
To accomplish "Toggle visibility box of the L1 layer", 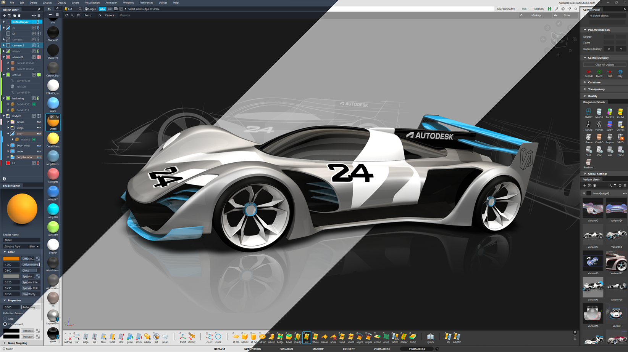I will pos(8,34).
